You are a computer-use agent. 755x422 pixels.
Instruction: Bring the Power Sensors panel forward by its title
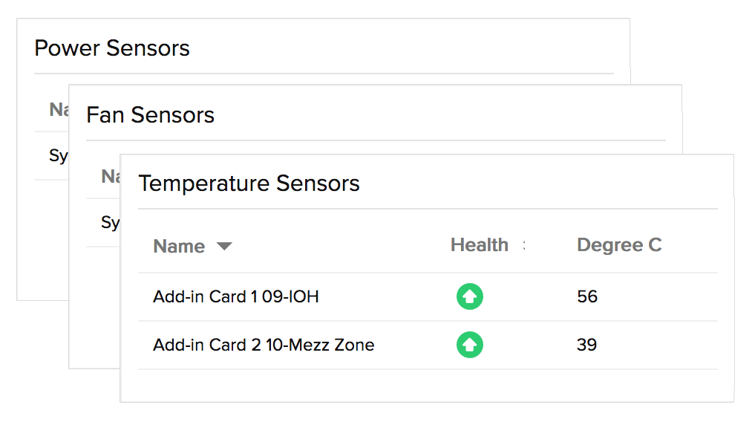click(111, 48)
